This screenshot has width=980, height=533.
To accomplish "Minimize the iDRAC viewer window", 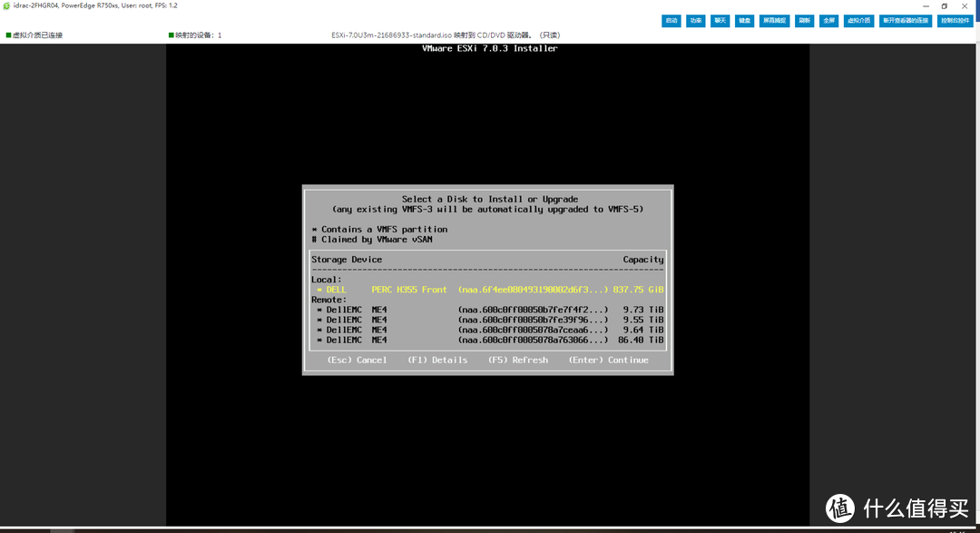I will [x=926, y=5].
